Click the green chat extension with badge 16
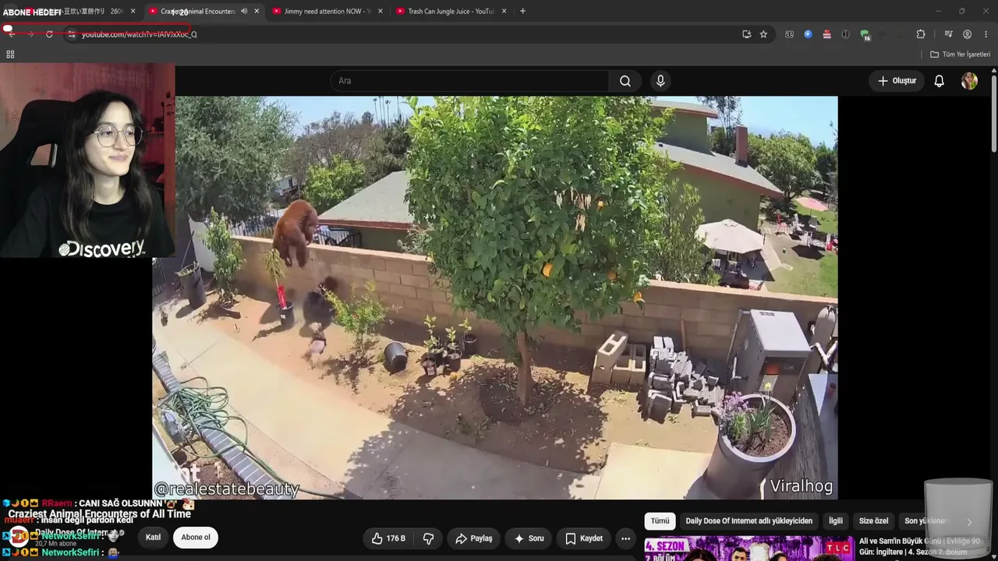998x561 pixels. (x=865, y=34)
